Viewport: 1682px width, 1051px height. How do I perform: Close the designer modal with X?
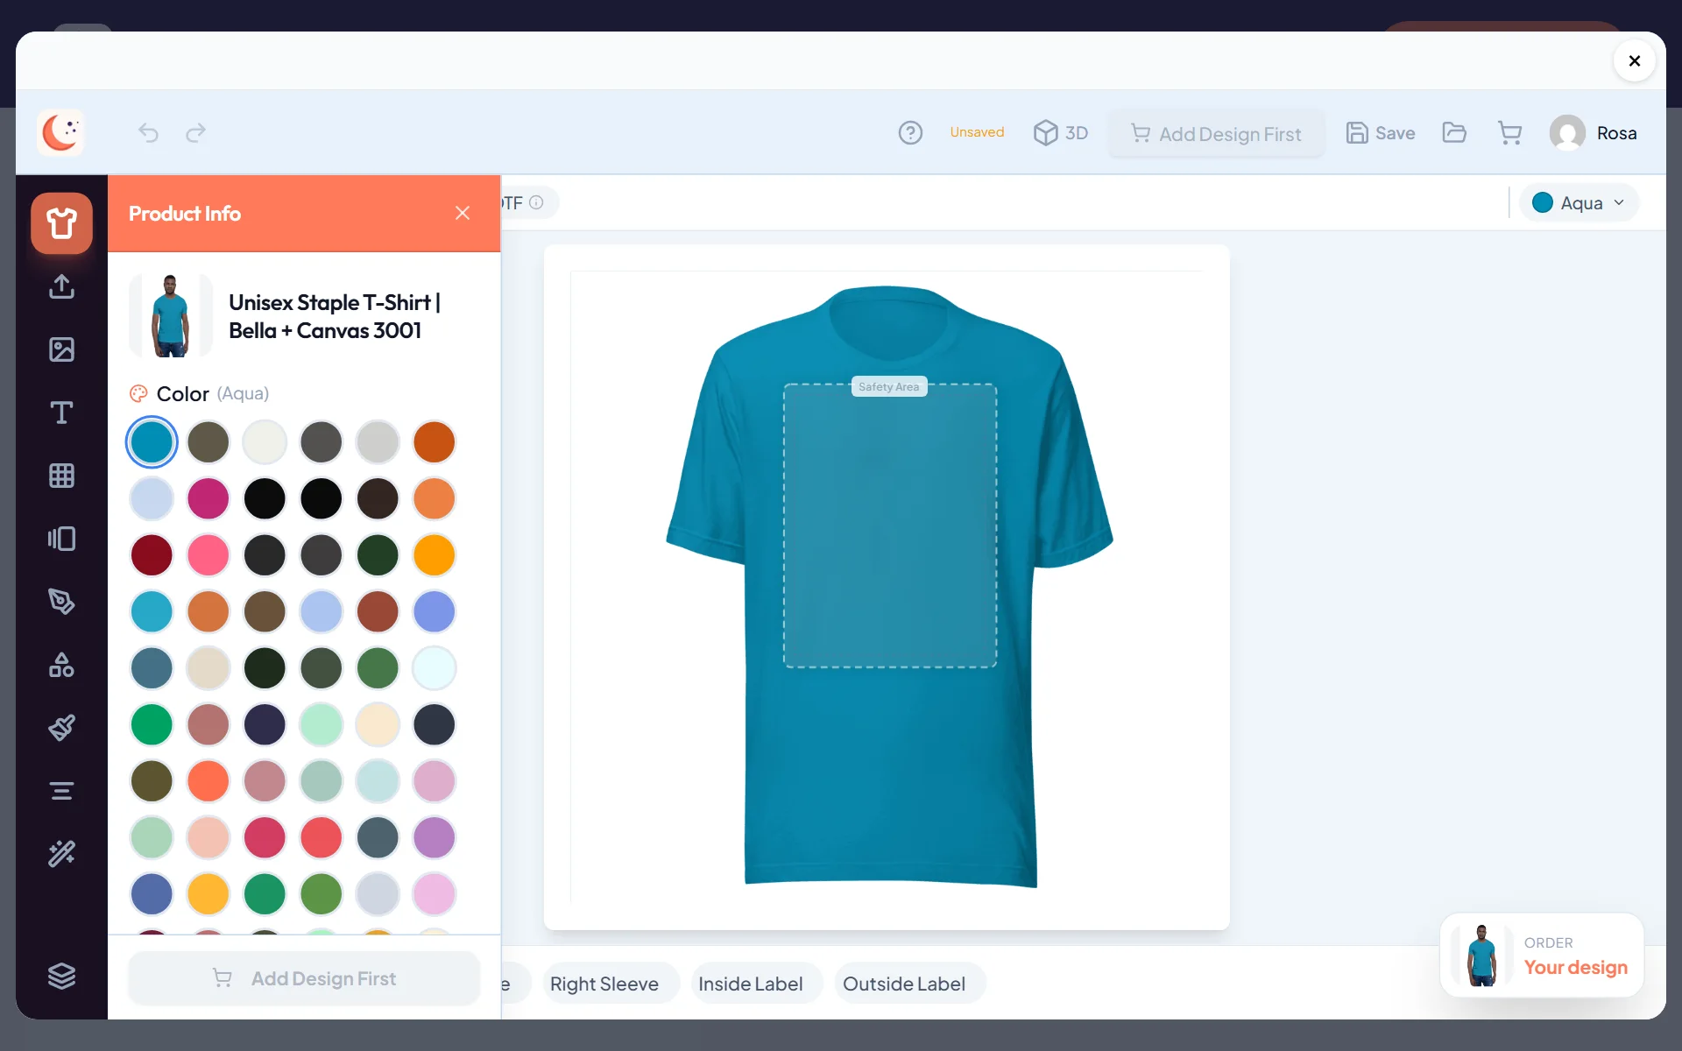point(1634,60)
